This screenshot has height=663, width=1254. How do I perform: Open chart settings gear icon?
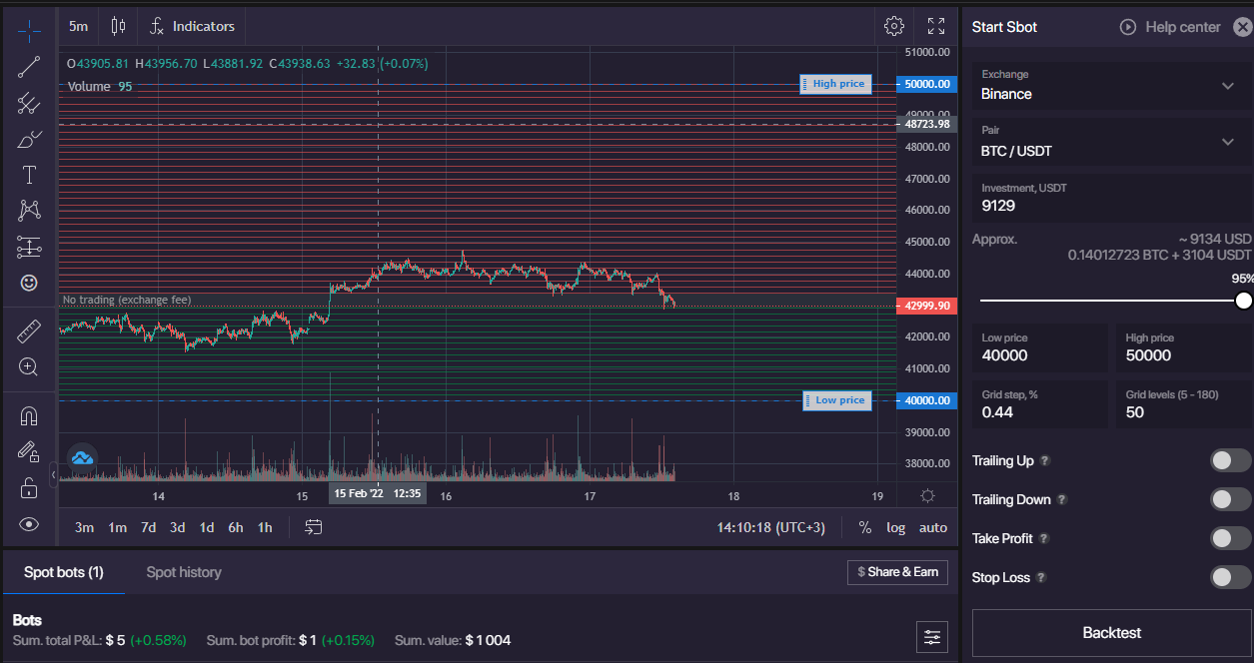pos(894,26)
